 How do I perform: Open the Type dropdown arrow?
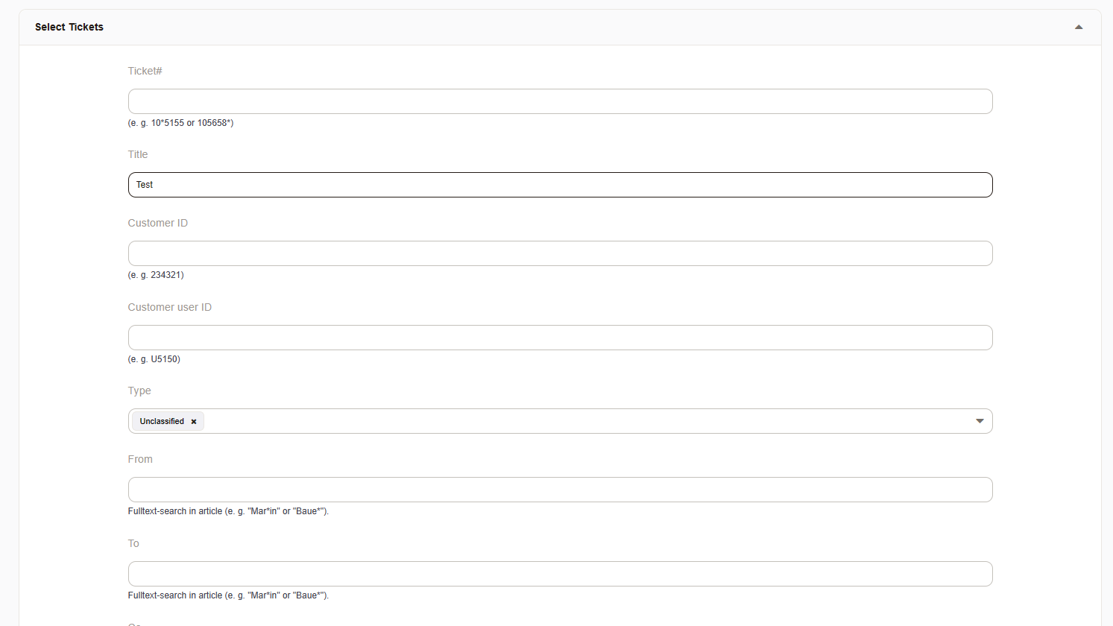point(980,421)
